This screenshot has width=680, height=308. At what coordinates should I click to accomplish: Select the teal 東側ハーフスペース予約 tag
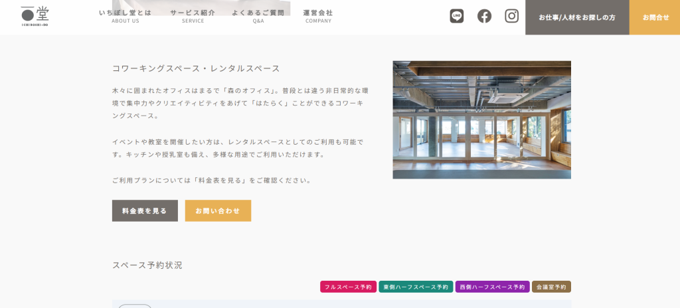pos(416,287)
